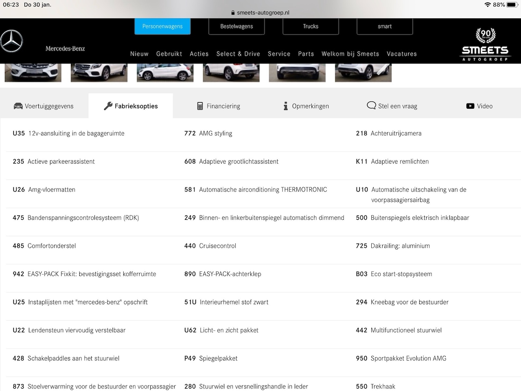Open the Welkom bij Smeets menu
Screen dimensions: 521x391
pyautogui.click(x=350, y=54)
